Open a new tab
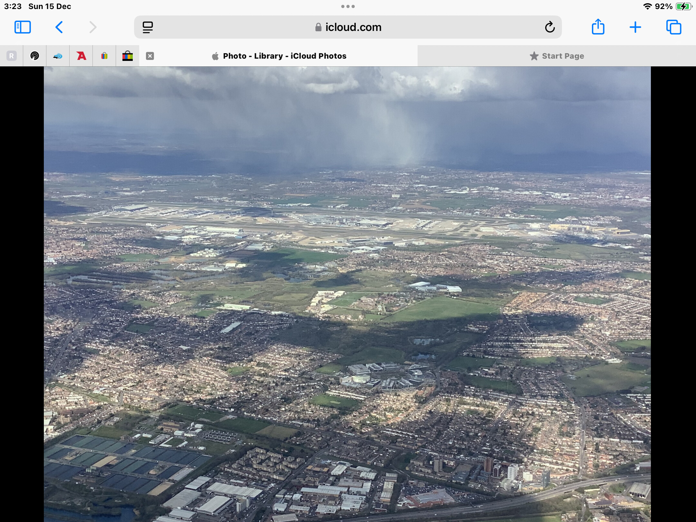The image size is (696, 522). (635, 27)
